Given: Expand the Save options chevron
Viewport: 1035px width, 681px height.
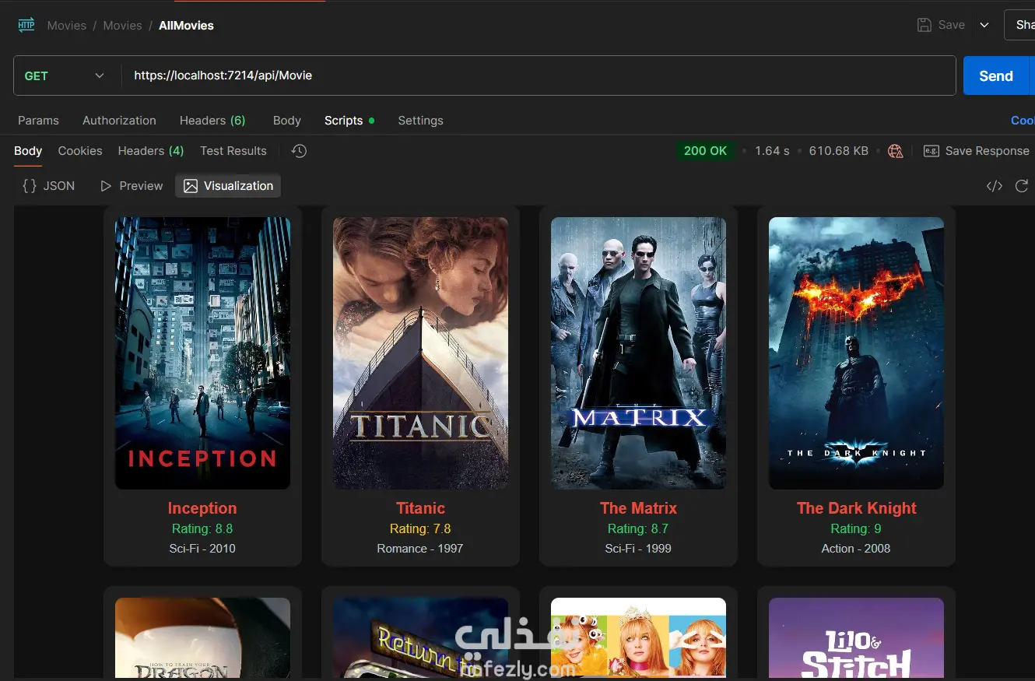Looking at the screenshot, I should coord(984,25).
